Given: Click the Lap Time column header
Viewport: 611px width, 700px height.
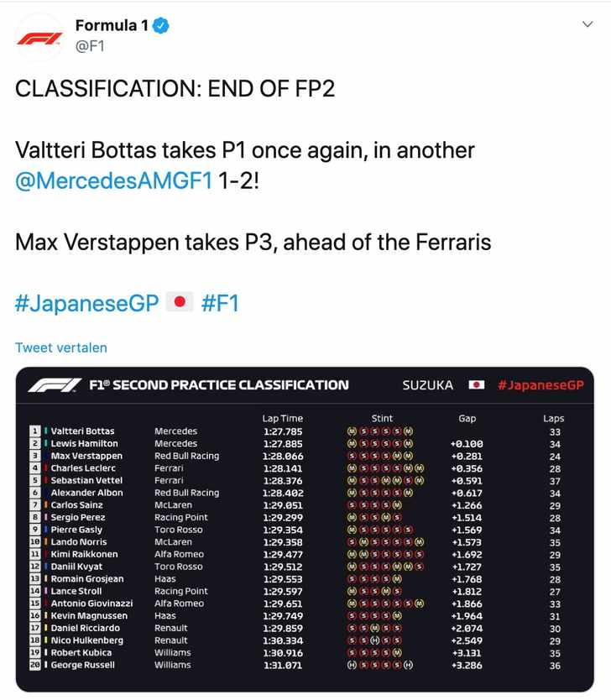Looking at the screenshot, I should coord(283,418).
